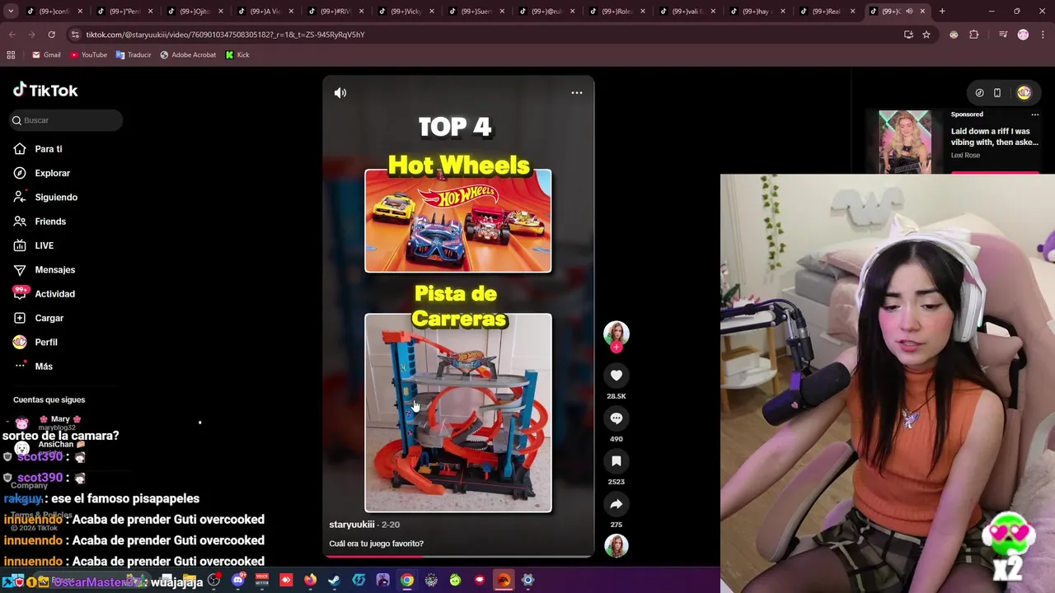
Task: Open Mensajes in the sidebar
Action: [45, 270]
